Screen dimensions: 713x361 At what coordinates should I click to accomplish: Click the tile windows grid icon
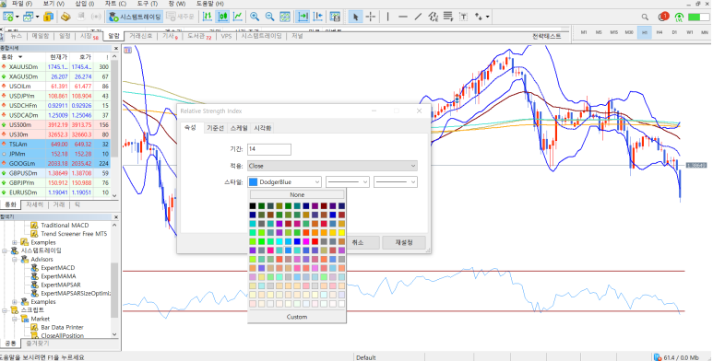tap(285, 17)
